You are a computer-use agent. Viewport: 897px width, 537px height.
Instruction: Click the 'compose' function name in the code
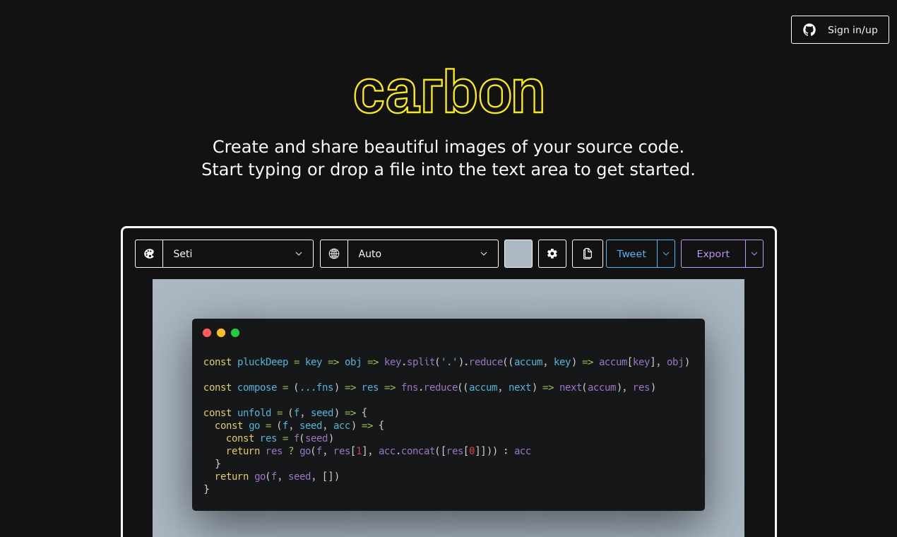click(x=257, y=387)
